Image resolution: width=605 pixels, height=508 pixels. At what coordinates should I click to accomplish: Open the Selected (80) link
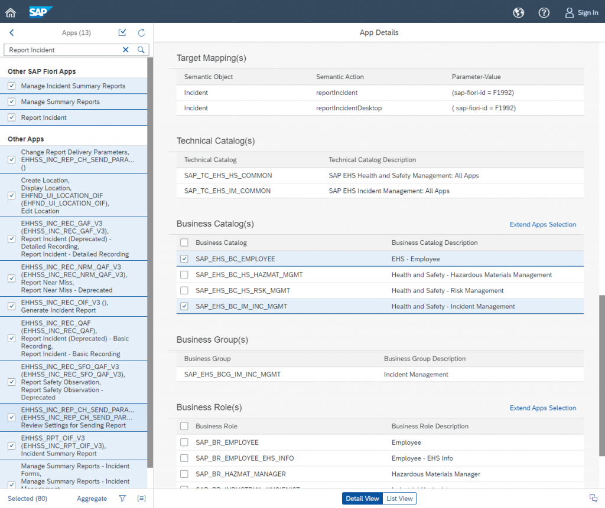[27, 499]
